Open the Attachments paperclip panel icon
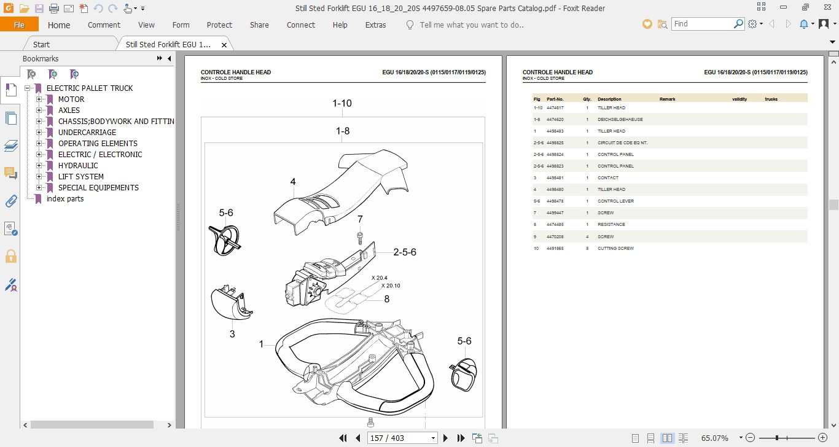This screenshot has width=839, height=447. (x=10, y=201)
